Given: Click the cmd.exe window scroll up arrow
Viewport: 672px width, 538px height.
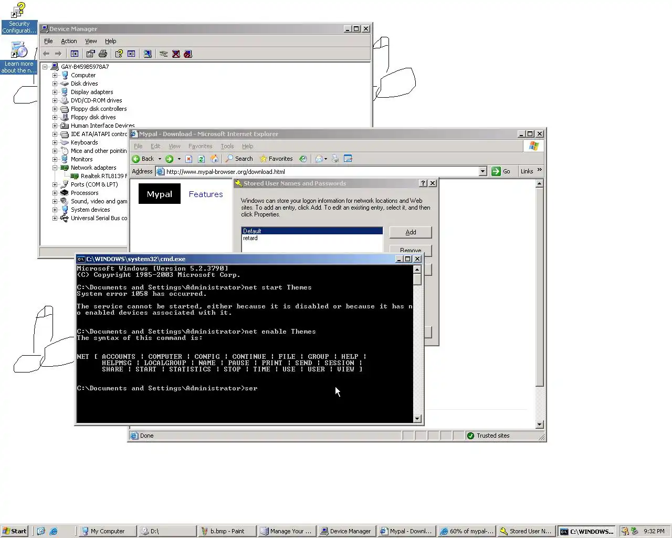Looking at the screenshot, I should 417,269.
